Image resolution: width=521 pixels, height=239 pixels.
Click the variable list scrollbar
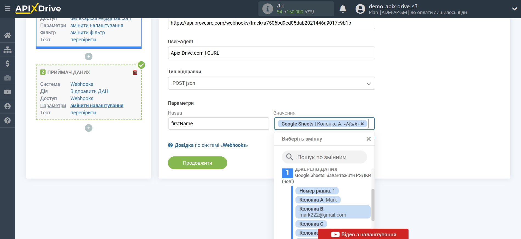point(373,205)
